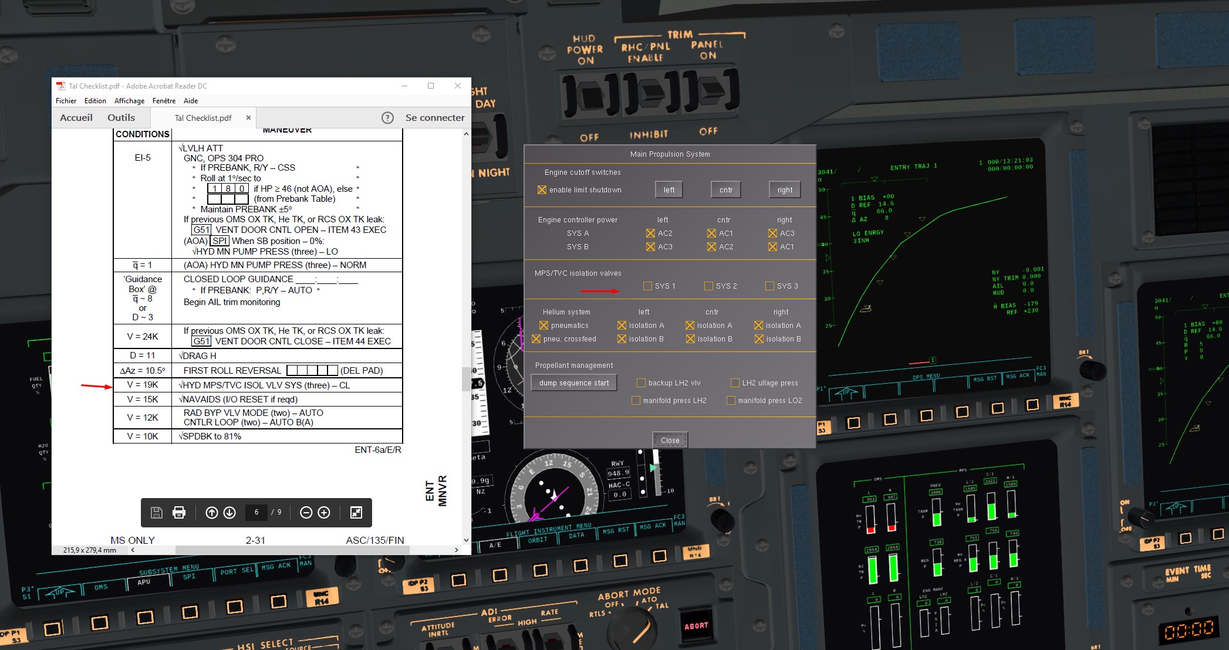Toggle pneu. crossfeed checkbox
Image resolution: width=1229 pixels, height=650 pixels.
tap(536, 339)
